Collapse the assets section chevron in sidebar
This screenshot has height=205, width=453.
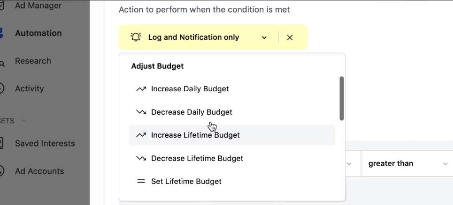tap(24, 121)
